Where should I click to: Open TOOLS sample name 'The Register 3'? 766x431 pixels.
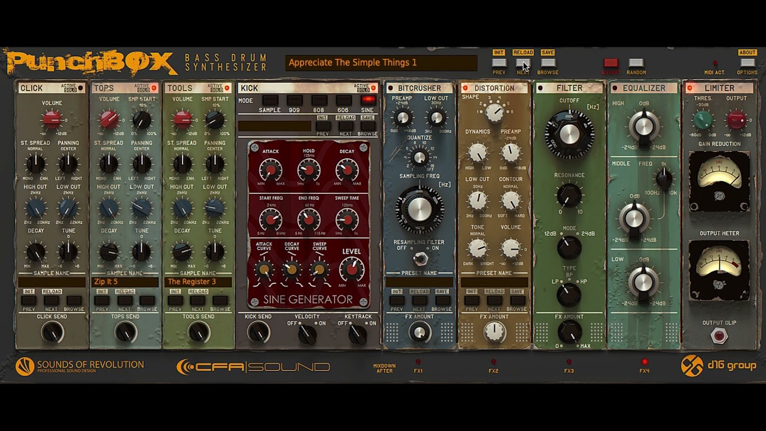198,281
